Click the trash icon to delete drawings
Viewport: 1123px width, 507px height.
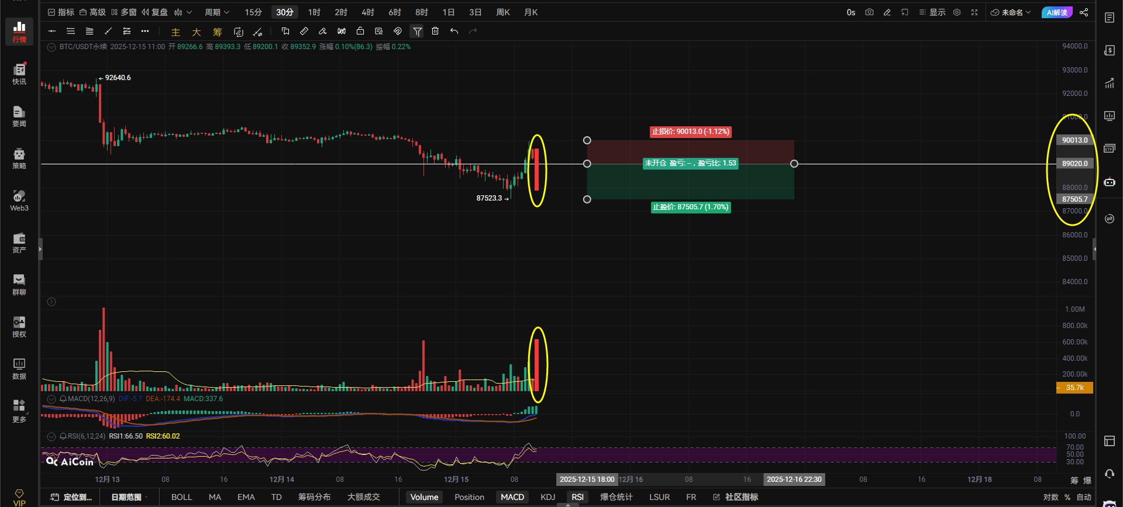[x=435, y=32]
